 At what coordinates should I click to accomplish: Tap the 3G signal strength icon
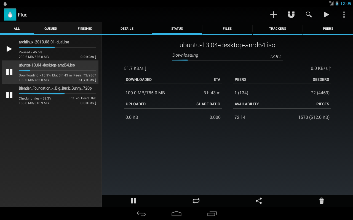tap(331, 3)
